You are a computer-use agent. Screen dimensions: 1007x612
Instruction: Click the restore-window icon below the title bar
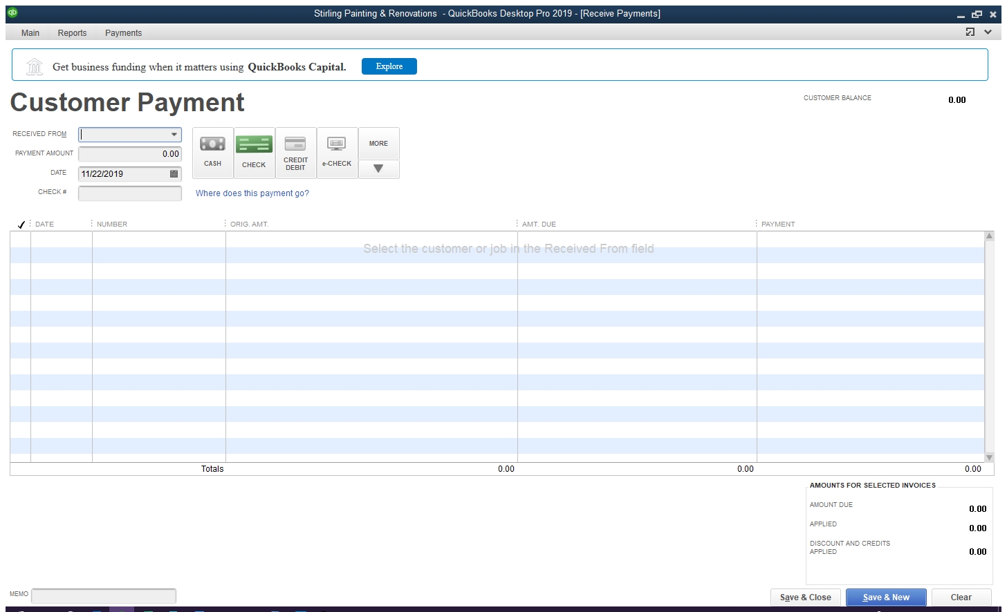point(970,32)
